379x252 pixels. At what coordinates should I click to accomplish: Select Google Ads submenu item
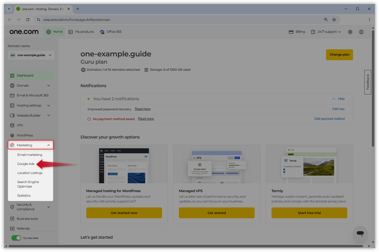coord(26,164)
